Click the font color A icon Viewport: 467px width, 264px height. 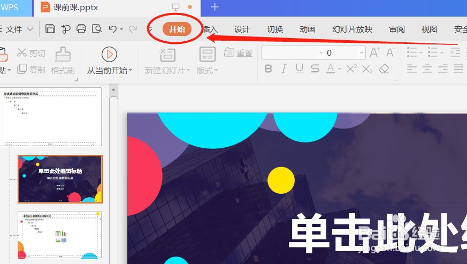tap(330, 69)
